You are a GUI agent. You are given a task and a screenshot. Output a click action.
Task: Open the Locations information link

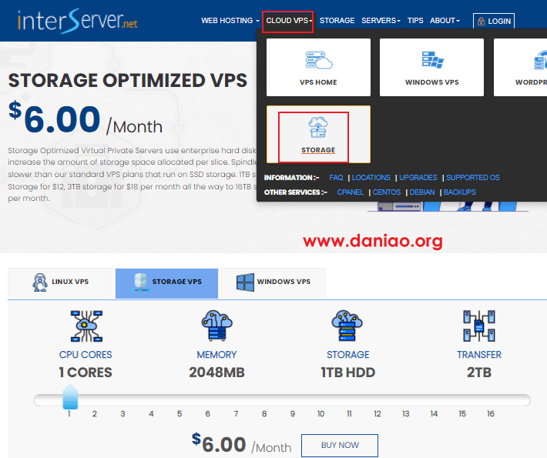tap(371, 177)
